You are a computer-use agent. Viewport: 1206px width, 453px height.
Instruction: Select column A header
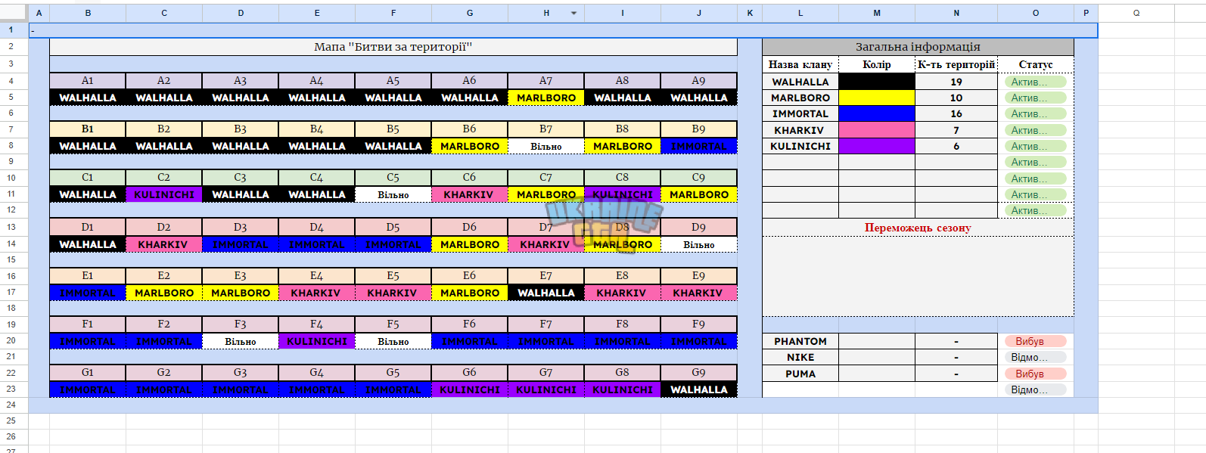tap(39, 13)
